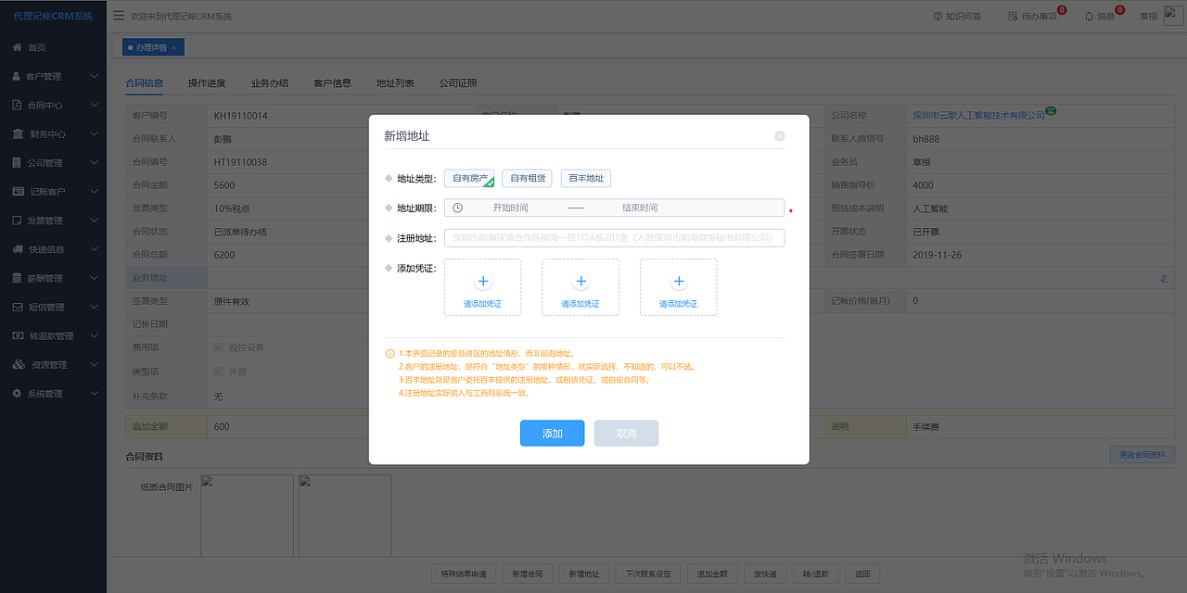
Task: Click the 添加 button in the dialog
Action: tap(552, 433)
